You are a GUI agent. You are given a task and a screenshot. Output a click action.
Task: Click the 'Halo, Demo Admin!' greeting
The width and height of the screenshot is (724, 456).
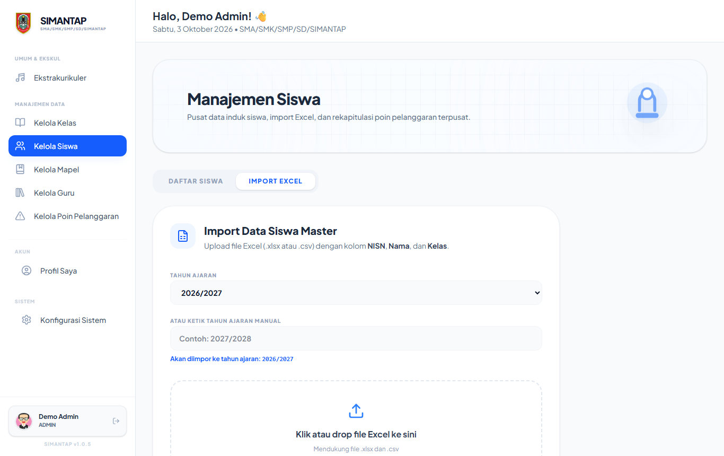[210, 16]
